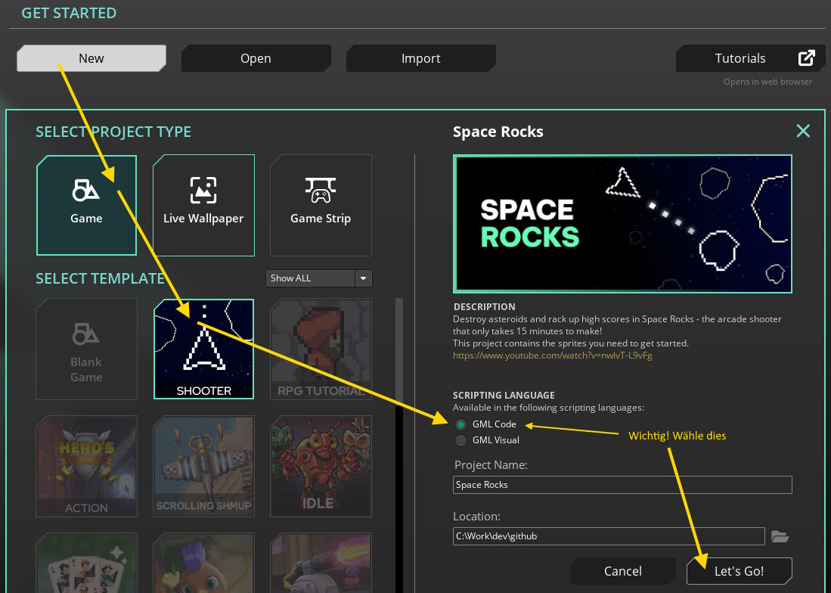
Task: Choose the Game Strip project type
Action: (321, 205)
